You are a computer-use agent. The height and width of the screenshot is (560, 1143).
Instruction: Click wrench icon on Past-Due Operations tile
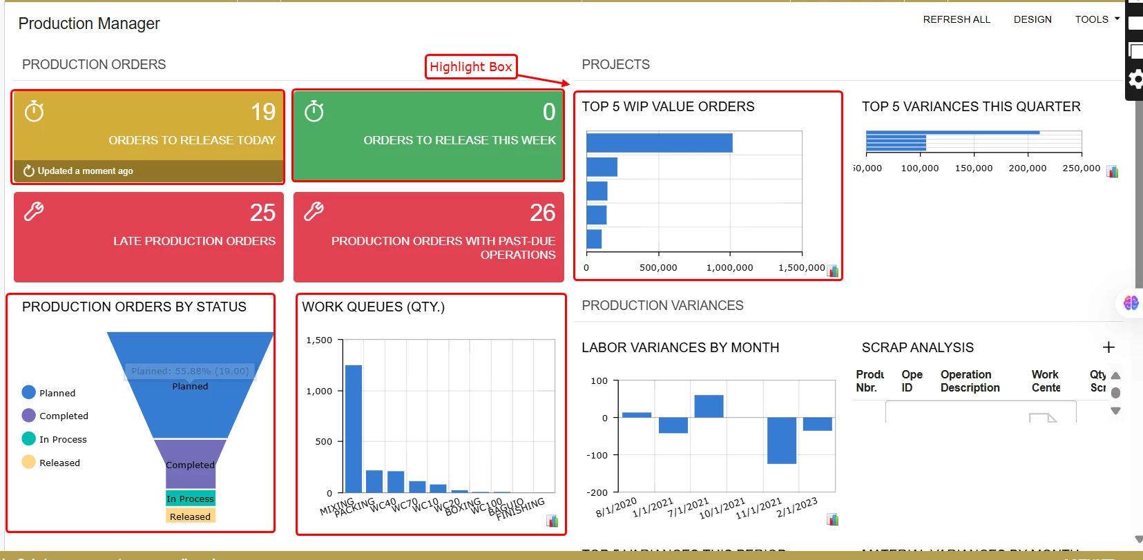coord(314,211)
